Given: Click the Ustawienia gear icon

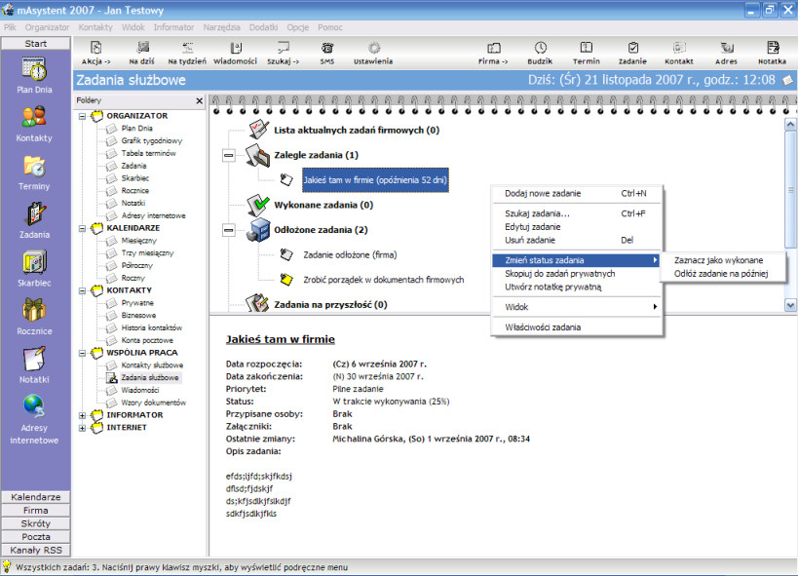Looking at the screenshot, I should pos(373,48).
